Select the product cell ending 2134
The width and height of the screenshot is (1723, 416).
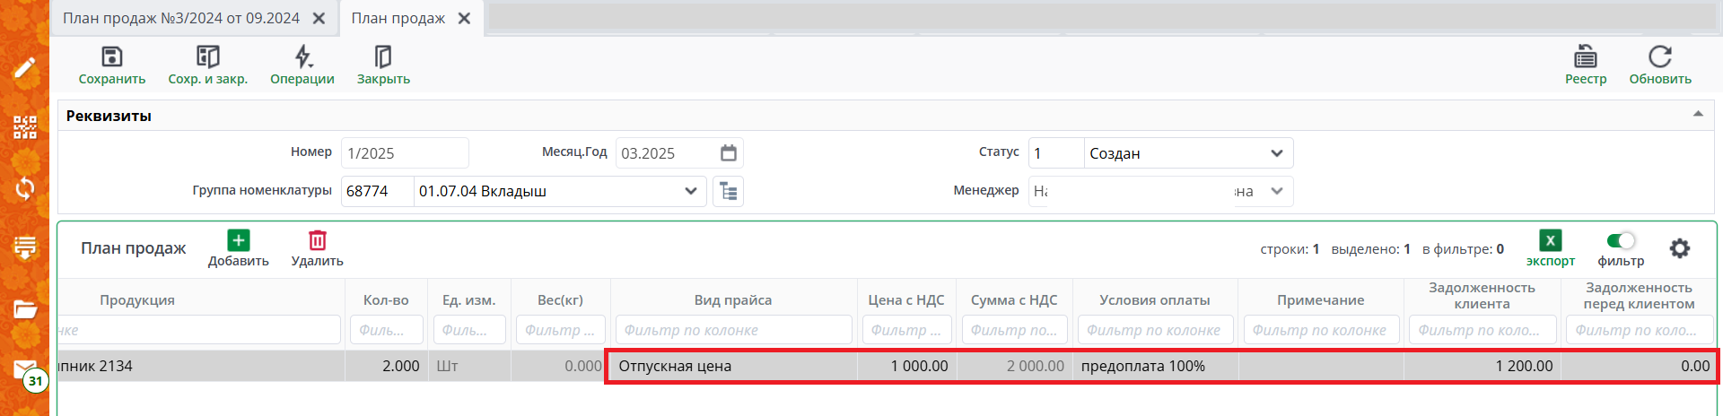tap(201, 366)
